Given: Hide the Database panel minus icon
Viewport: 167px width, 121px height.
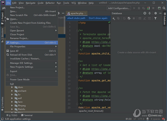Looking at the screenshot, I should 160,13.
